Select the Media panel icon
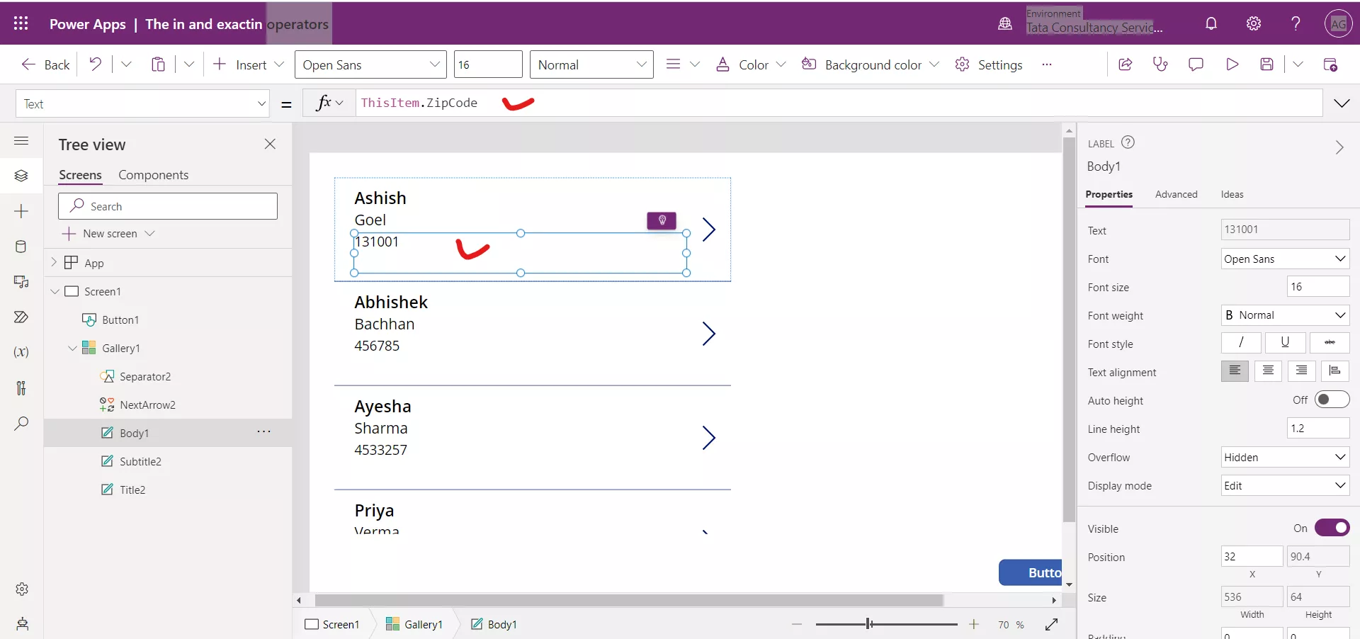 [21, 282]
